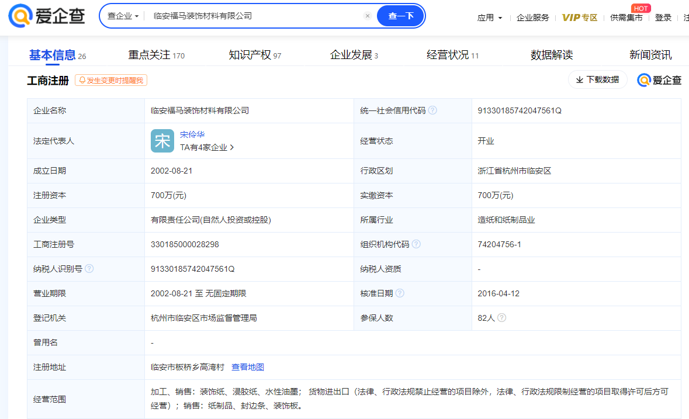The image size is (689, 419).
Task: Open the 宋伶华 legal representative link
Action: (192, 134)
